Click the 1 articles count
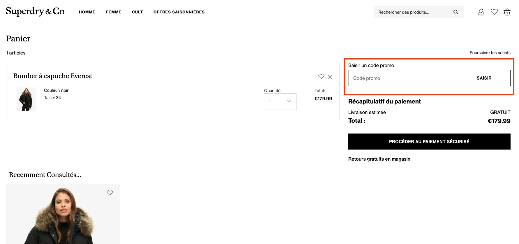 point(16,53)
